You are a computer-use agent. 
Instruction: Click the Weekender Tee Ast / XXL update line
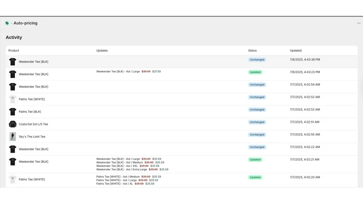pyautogui.click(x=128, y=166)
